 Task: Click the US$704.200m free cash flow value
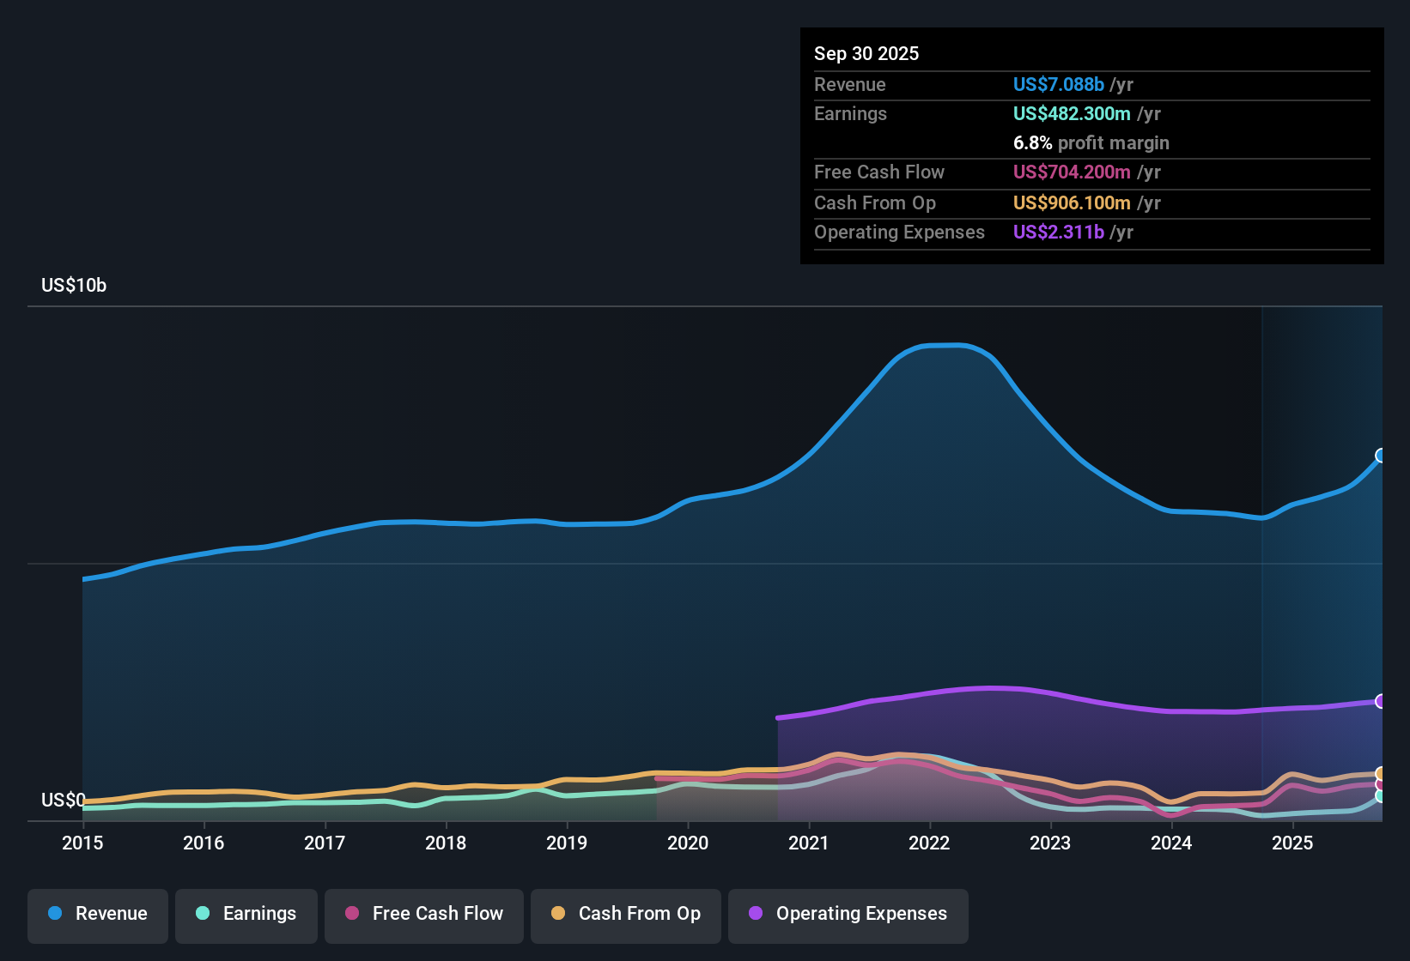pyautogui.click(x=1072, y=172)
